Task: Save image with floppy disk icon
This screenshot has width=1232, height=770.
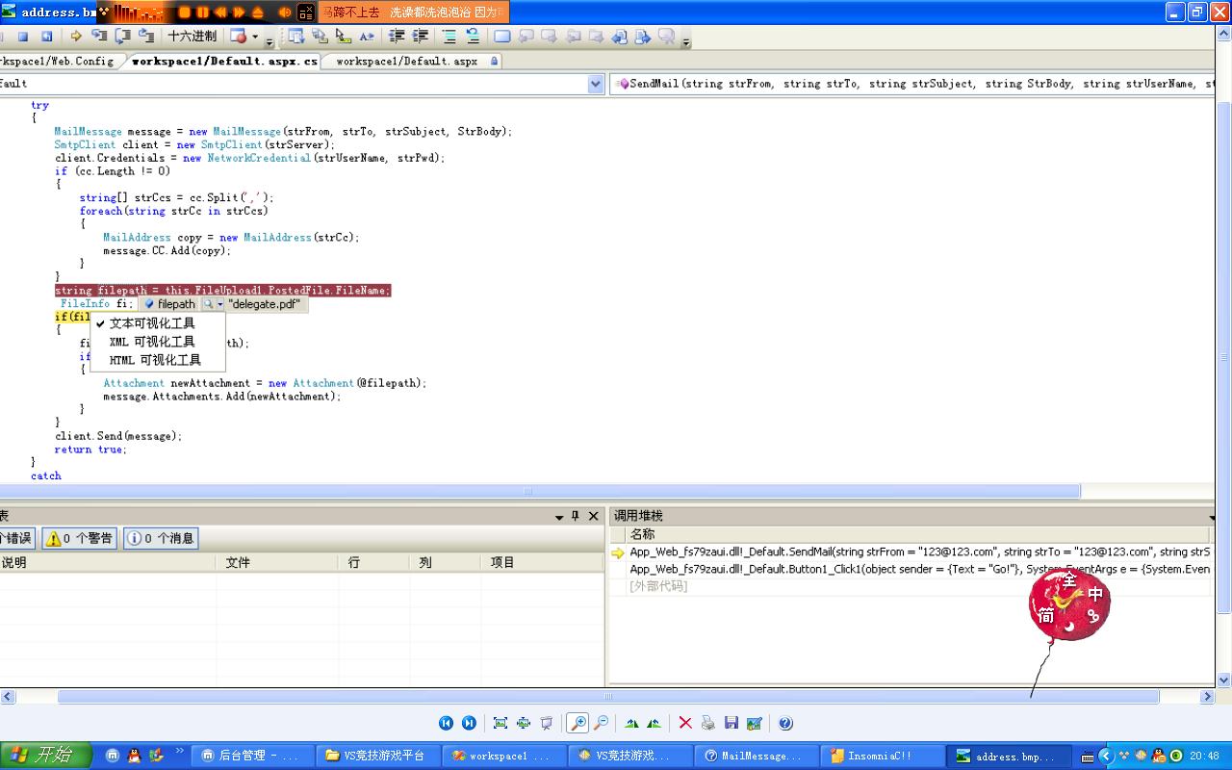Action: [731, 723]
